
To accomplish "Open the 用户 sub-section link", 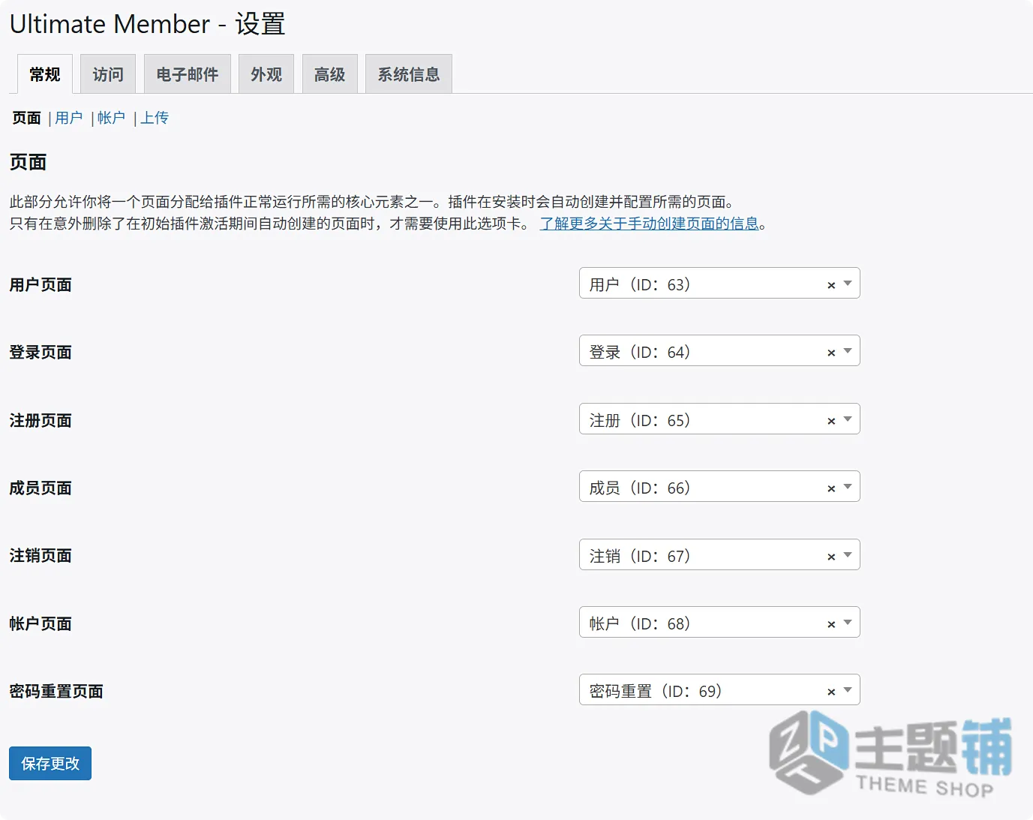I will pos(69,118).
